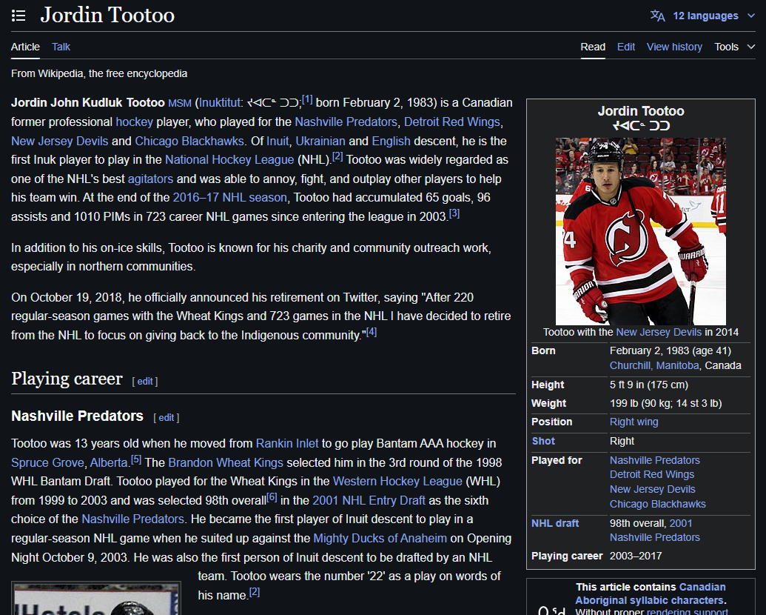Open the Shot label link in infobox
Image resolution: width=766 pixels, height=615 pixels.
click(x=543, y=441)
